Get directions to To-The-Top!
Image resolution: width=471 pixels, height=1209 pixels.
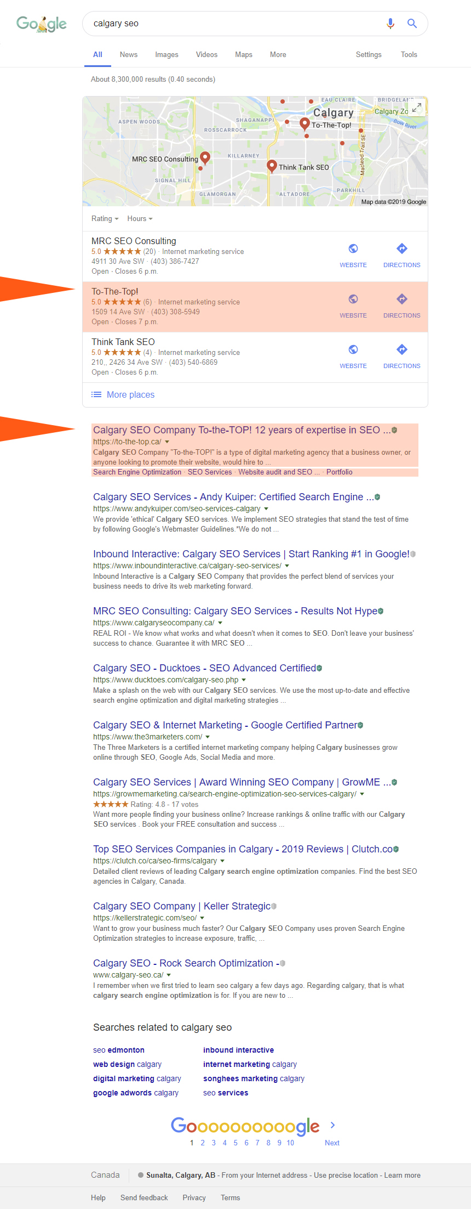coord(402,299)
